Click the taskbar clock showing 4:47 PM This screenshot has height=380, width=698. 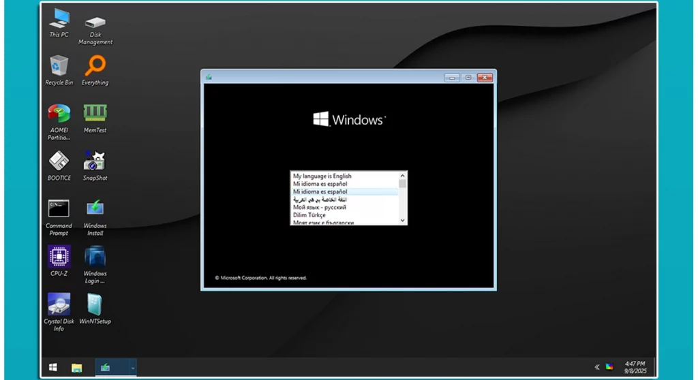635,367
